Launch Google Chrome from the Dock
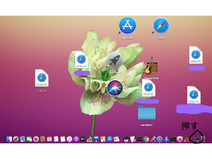This screenshot has height=159, width=212. point(146,139)
